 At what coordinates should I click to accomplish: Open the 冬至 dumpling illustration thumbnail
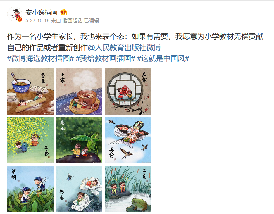pyautogui.click(x=31, y=92)
